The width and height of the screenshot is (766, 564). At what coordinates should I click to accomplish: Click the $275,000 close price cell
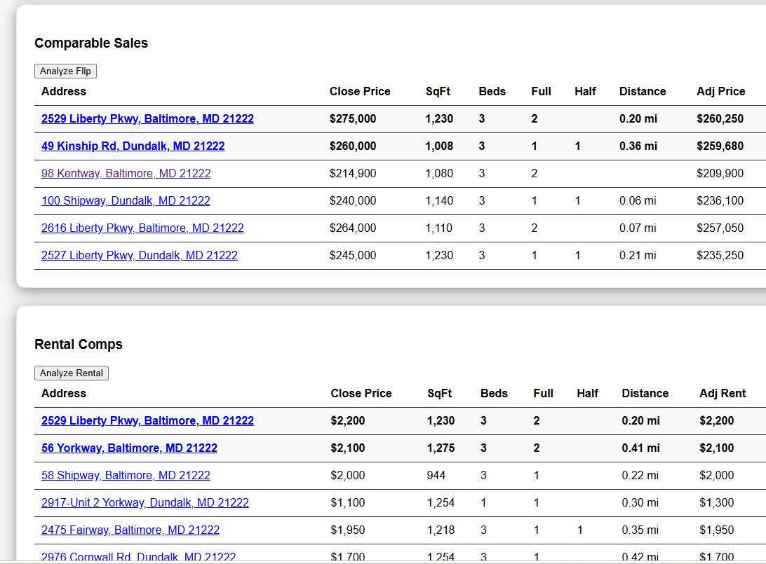(x=353, y=118)
